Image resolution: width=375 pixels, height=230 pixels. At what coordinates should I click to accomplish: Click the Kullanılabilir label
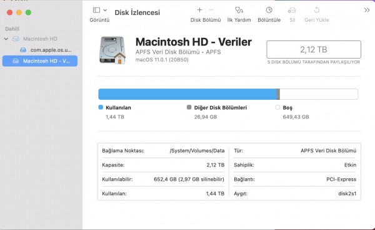117,180
